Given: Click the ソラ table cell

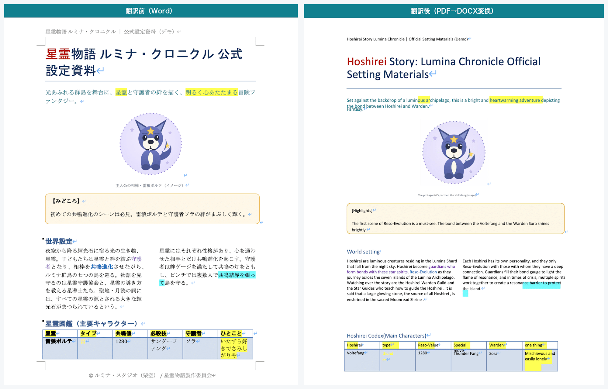Looking at the screenshot, I should pyautogui.click(x=200, y=348).
